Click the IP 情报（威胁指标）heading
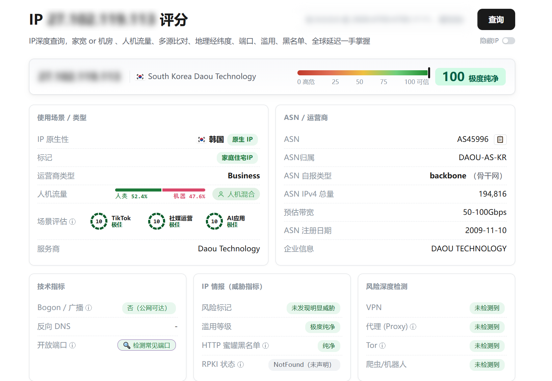Image resolution: width=552 pixels, height=381 pixels. 232,286
